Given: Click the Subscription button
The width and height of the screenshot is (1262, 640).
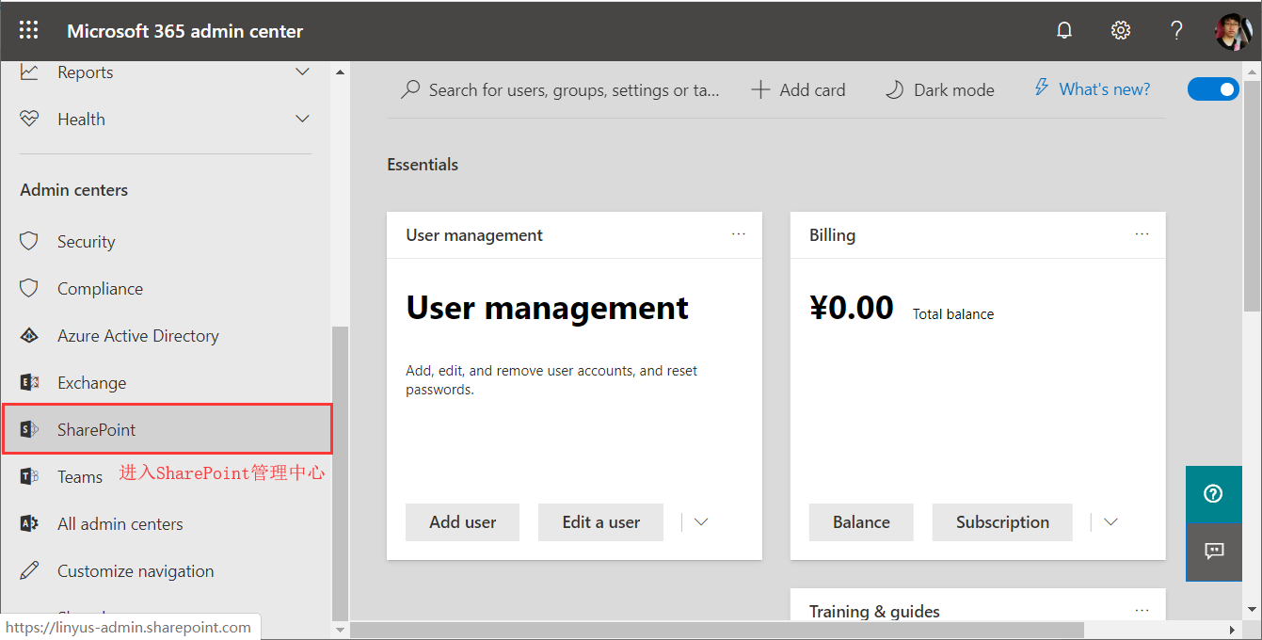Looking at the screenshot, I should click(x=1002, y=522).
